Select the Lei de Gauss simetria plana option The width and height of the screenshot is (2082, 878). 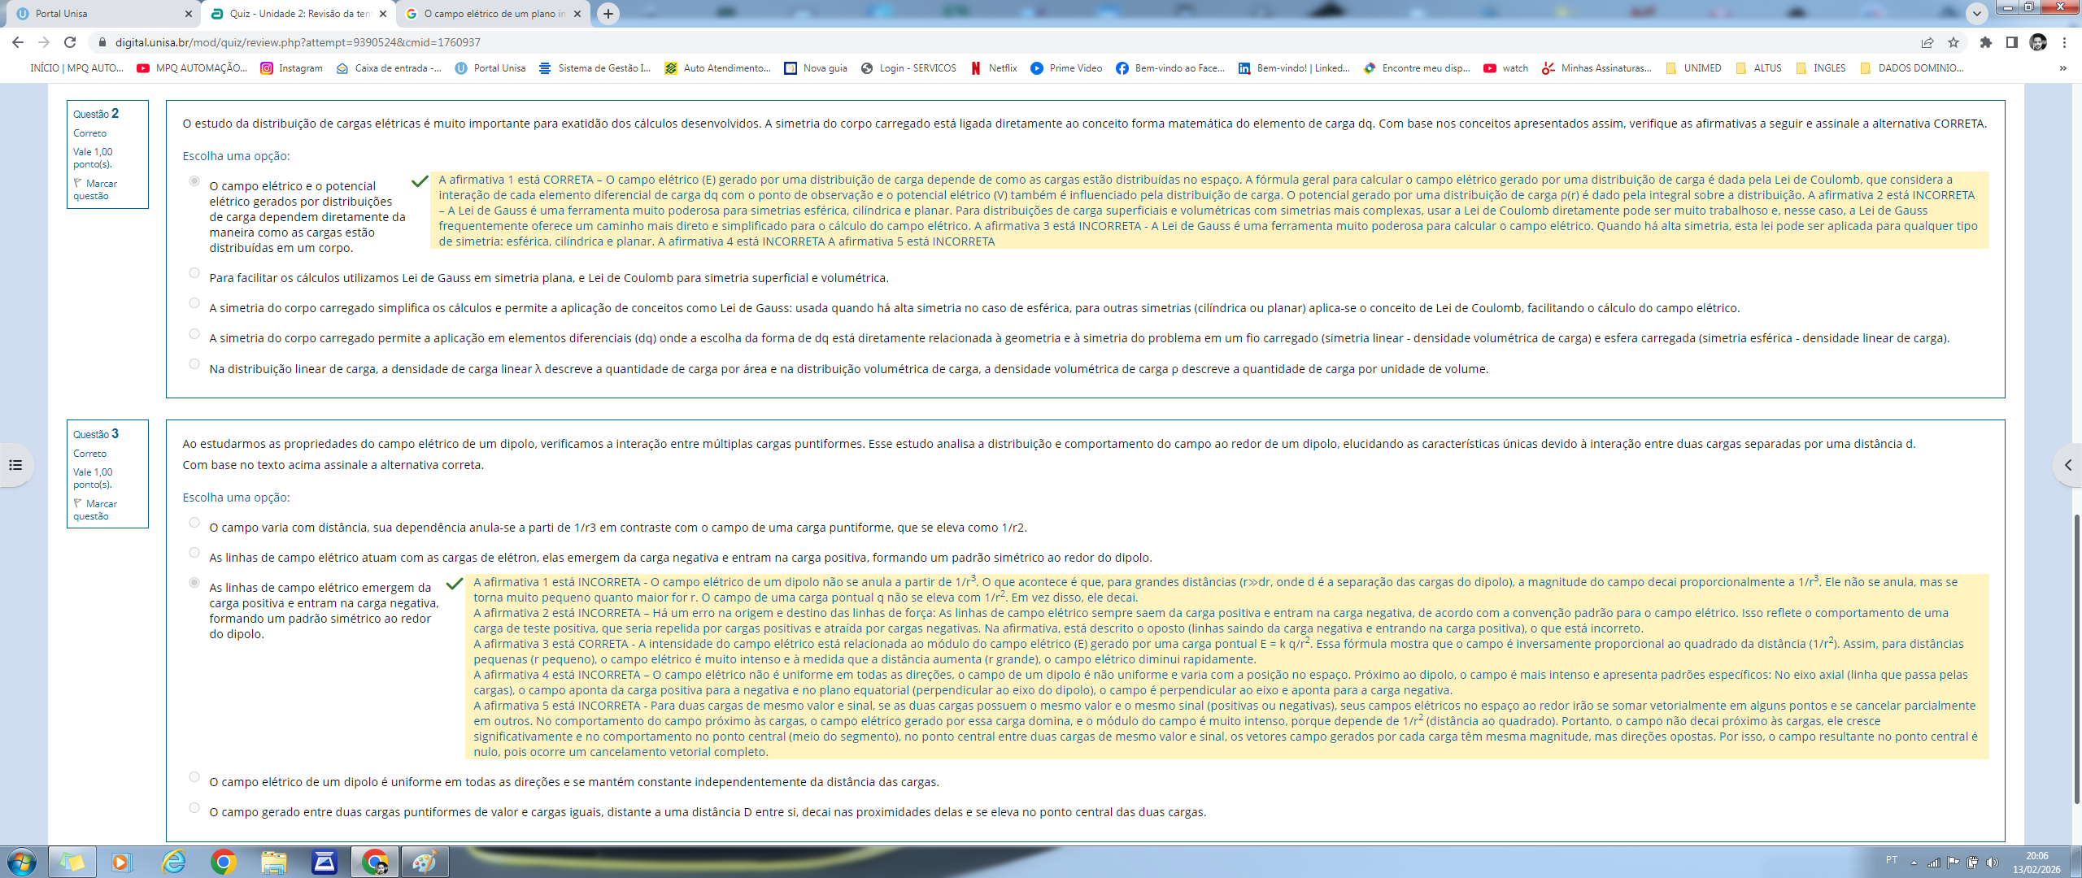coord(194,273)
